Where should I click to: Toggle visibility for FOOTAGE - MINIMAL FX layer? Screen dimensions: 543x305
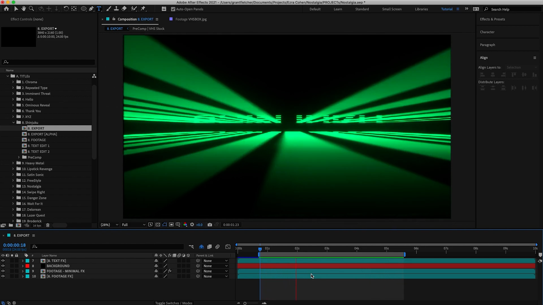click(x=3, y=271)
